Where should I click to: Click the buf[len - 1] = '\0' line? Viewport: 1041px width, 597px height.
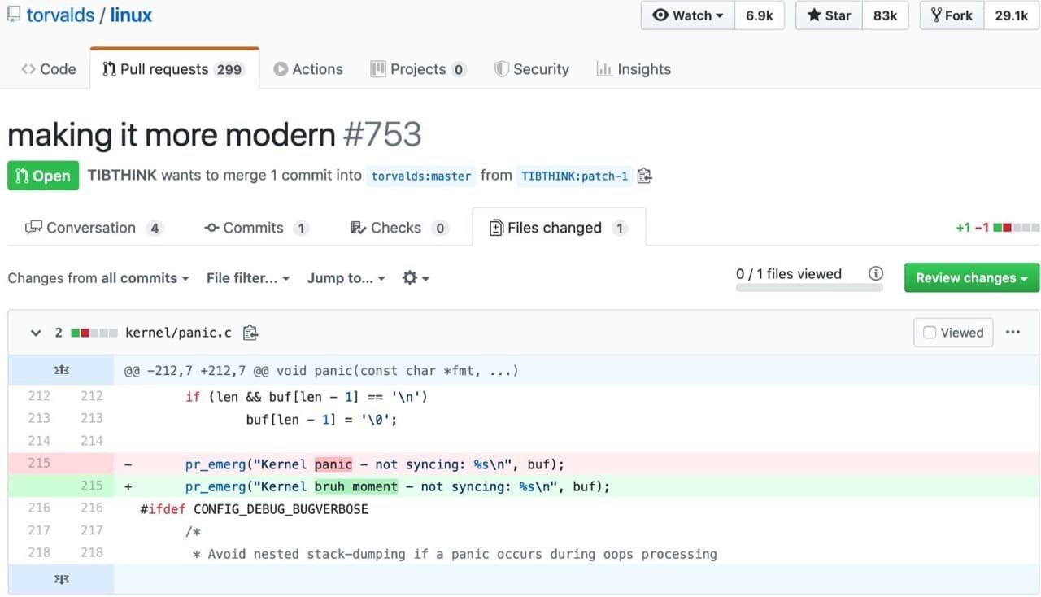click(x=321, y=420)
